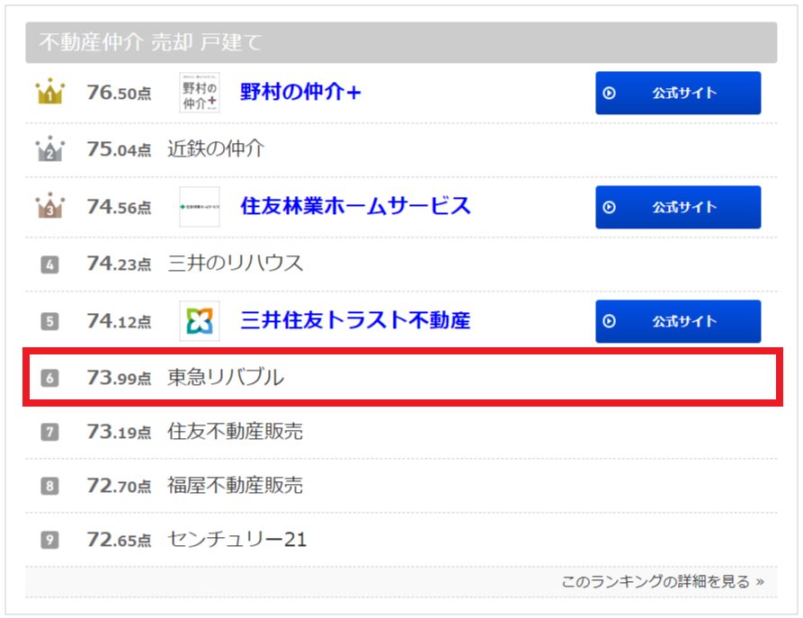Click the rank 8 number badge
The width and height of the screenshot is (803, 618).
[x=49, y=486]
